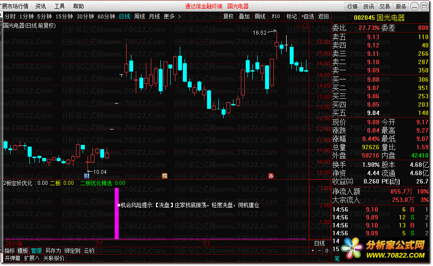
Task: Click stock title 002045 国光电器
Action: [x=379, y=18]
